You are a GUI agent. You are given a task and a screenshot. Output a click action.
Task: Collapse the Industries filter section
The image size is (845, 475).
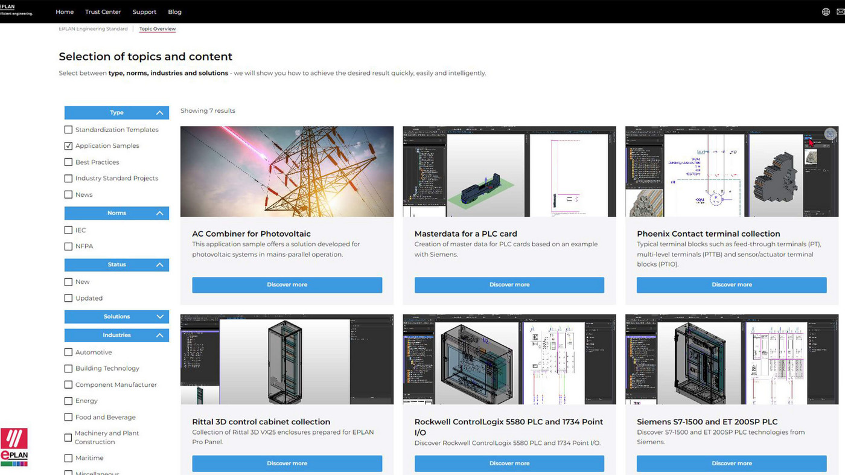pyautogui.click(x=159, y=336)
